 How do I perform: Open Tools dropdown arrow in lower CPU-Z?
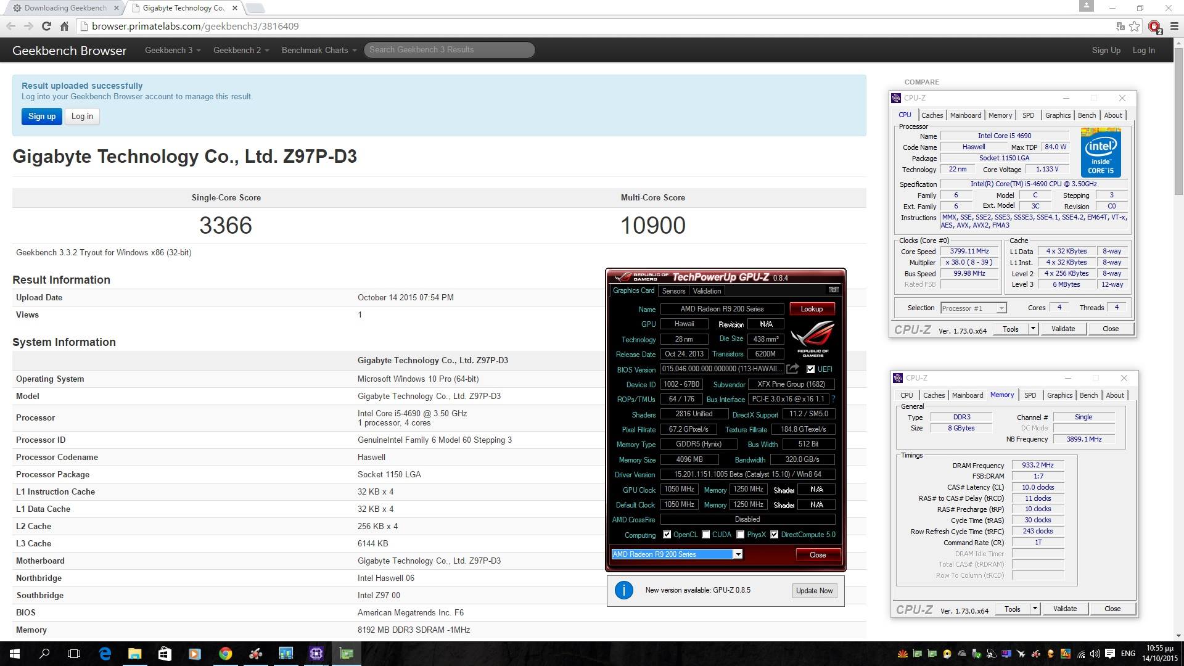coord(1035,609)
